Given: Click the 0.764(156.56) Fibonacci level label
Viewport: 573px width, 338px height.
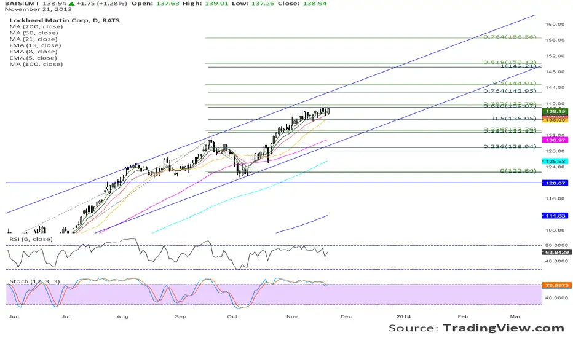Looking at the screenshot, I should point(510,37).
